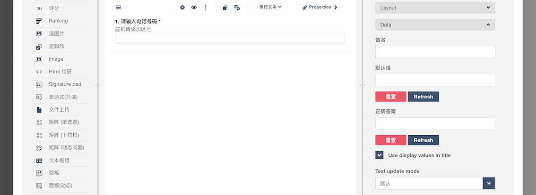Add a 评分 rating question from toolbox
This screenshot has height=195, width=536.
point(62,8)
